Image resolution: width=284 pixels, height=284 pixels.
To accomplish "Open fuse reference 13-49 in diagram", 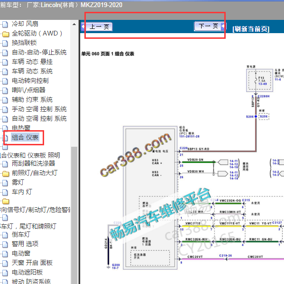I will [x=262, y=84].
